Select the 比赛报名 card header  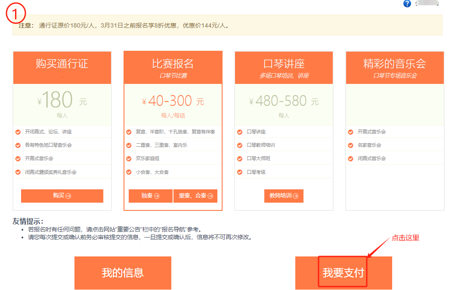(173, 68)
